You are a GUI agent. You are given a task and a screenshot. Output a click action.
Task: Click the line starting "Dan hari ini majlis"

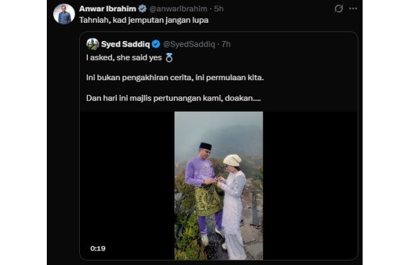[x=174, y=99]
